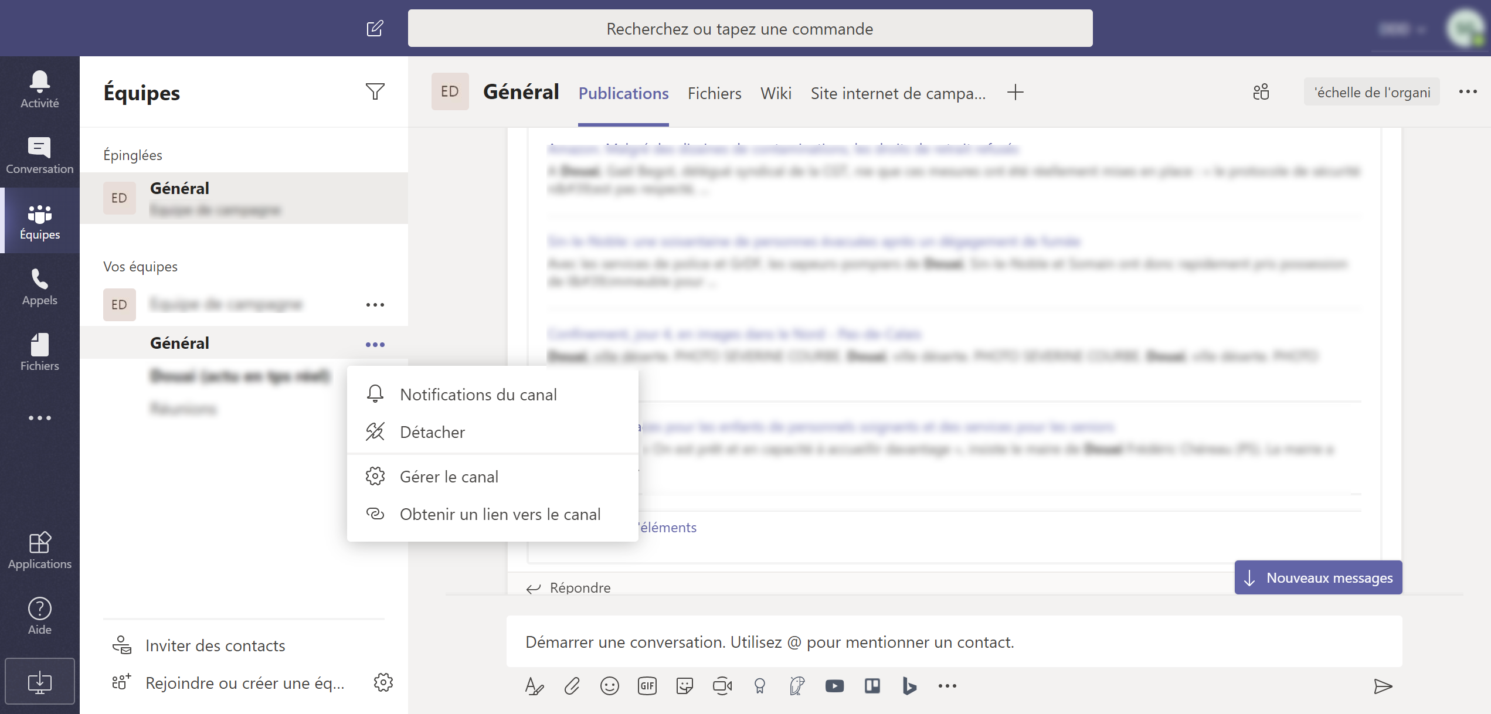Viewport: 1491px width, 714px height.
Task: Attach a file to the message
Action: [x=572, y=685]
